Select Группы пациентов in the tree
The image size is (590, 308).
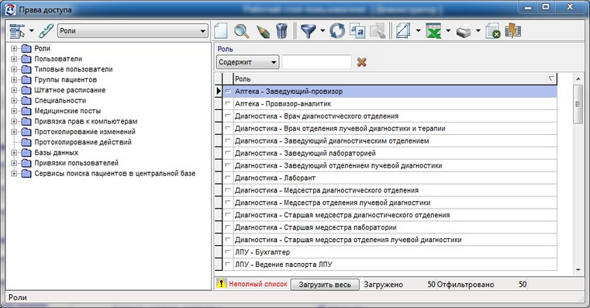[66, 80]
